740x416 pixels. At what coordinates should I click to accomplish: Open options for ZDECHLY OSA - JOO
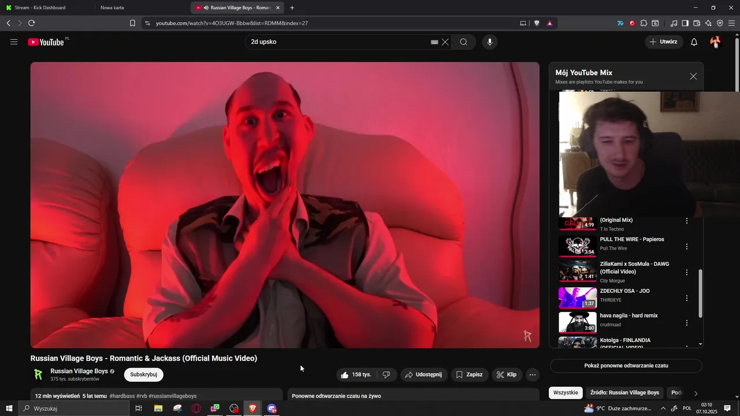pos(687,298)
